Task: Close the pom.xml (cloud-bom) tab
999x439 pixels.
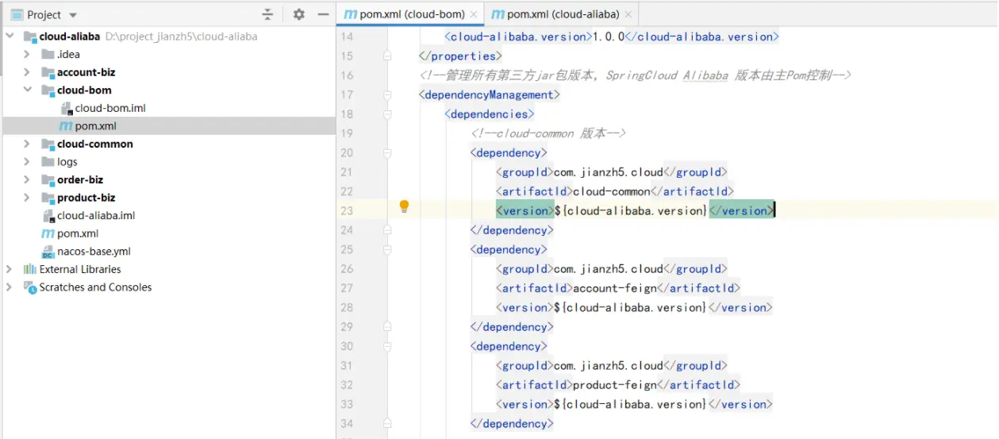Action: [x=474, y=14]
